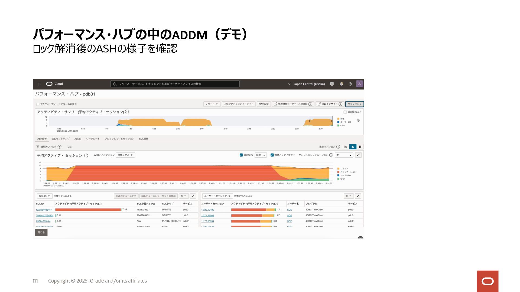Image resolution: width=520 pixels, height=292 pixels.
Task: Expand the SQL ID table panel
Action: click(x=193, y=196)
